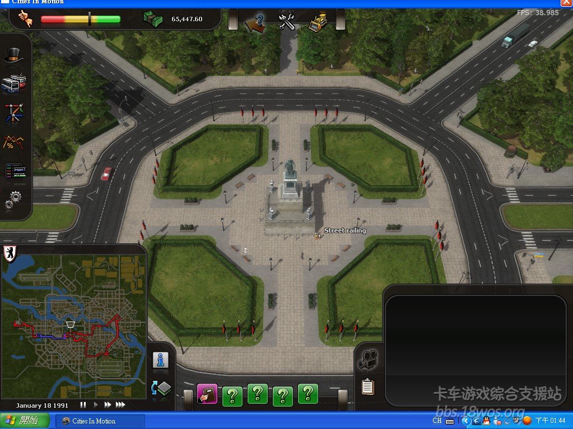Image resolution: width=573 pixels, height=429 pixels.
Task: Click the system clock 01:44
Action: click(551, 421)
